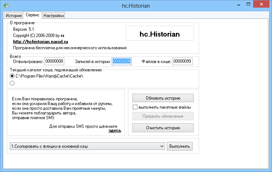Click the Очистить историю button

click(x=163, y=128)
